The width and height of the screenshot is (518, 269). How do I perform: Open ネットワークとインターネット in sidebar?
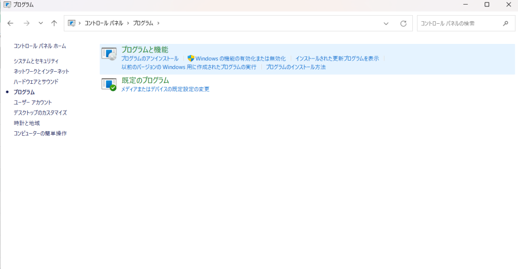tap(41, 71)
